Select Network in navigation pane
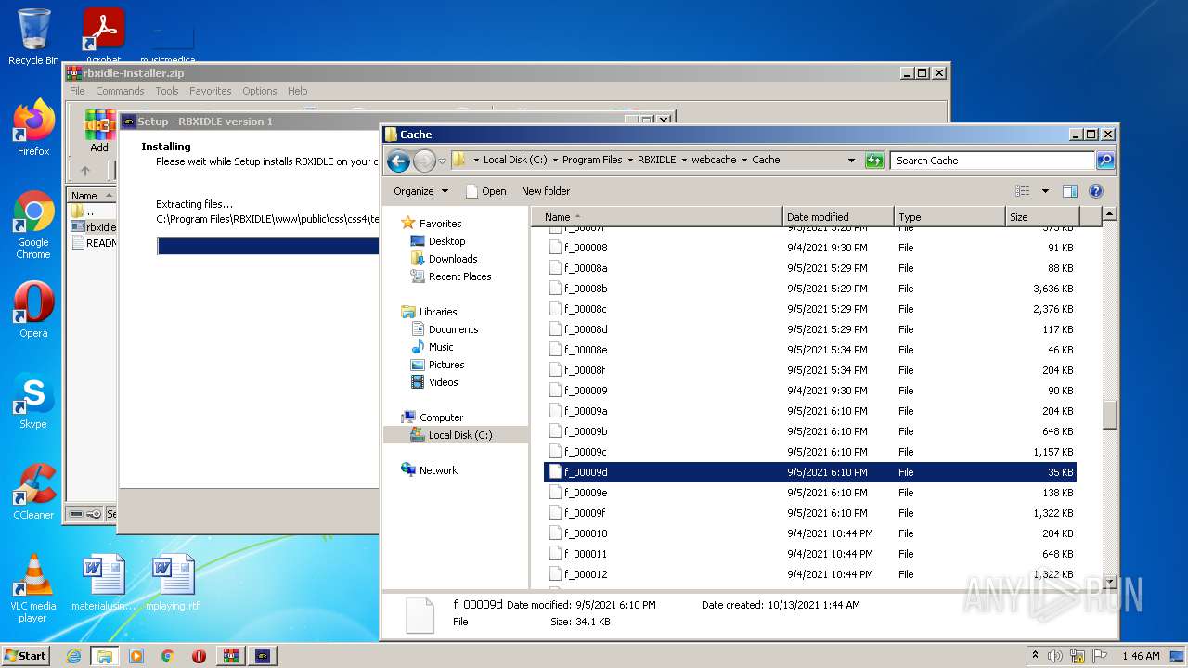The height and width of the screenshot is (668, 1188). [x=438, y=470]
